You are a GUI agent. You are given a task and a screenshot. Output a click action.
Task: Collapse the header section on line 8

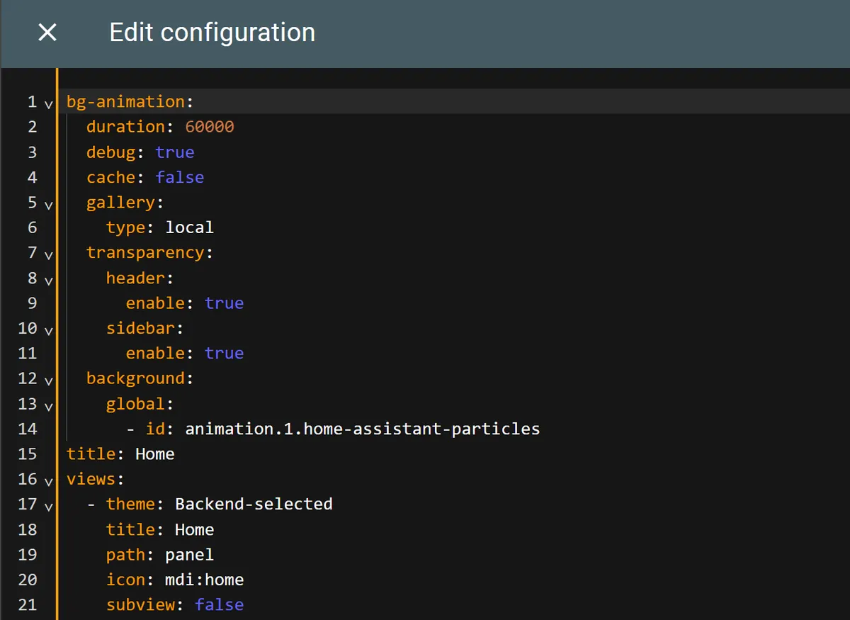pyautogui.click(x=48, y=280)
